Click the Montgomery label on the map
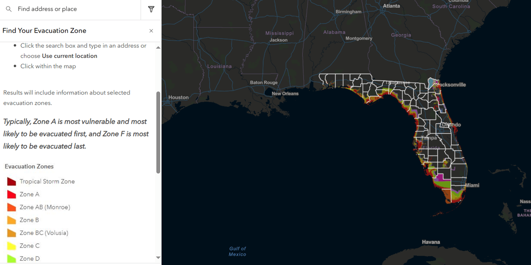The height and width of the screenshot is (265, 531). tap(359, 38)
